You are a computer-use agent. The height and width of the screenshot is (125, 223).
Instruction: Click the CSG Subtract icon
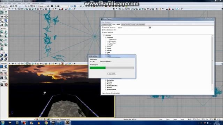(6, 56)
